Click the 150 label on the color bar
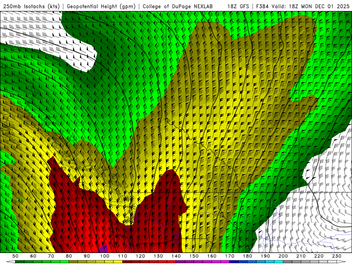Screen dimensions: 352x264 click(x=194, y=256)
